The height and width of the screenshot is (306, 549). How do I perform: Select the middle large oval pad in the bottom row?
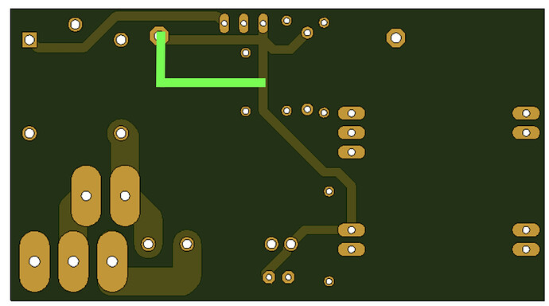[73, 261]
